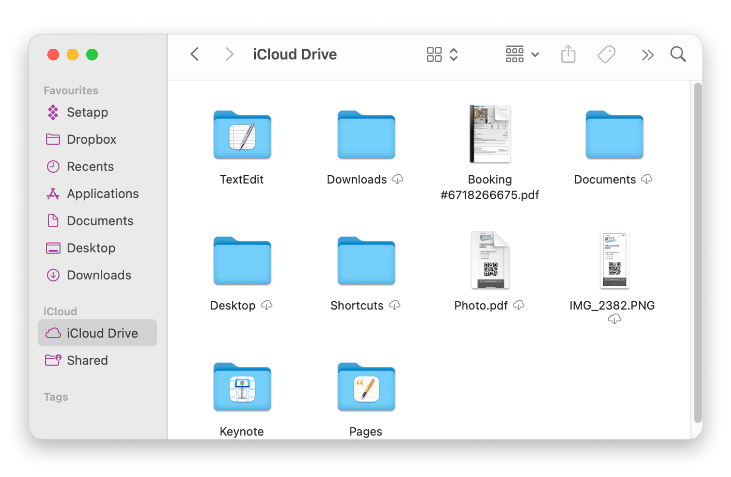The height and width of the screenshot is (477, 731).
Task: Select the Documents folder in the file grid
Action: [x=614, y=135]
